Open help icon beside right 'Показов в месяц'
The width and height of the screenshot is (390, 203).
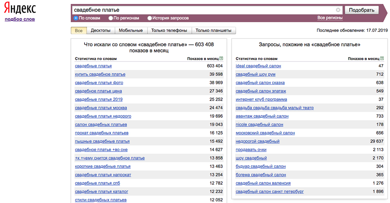382,59
